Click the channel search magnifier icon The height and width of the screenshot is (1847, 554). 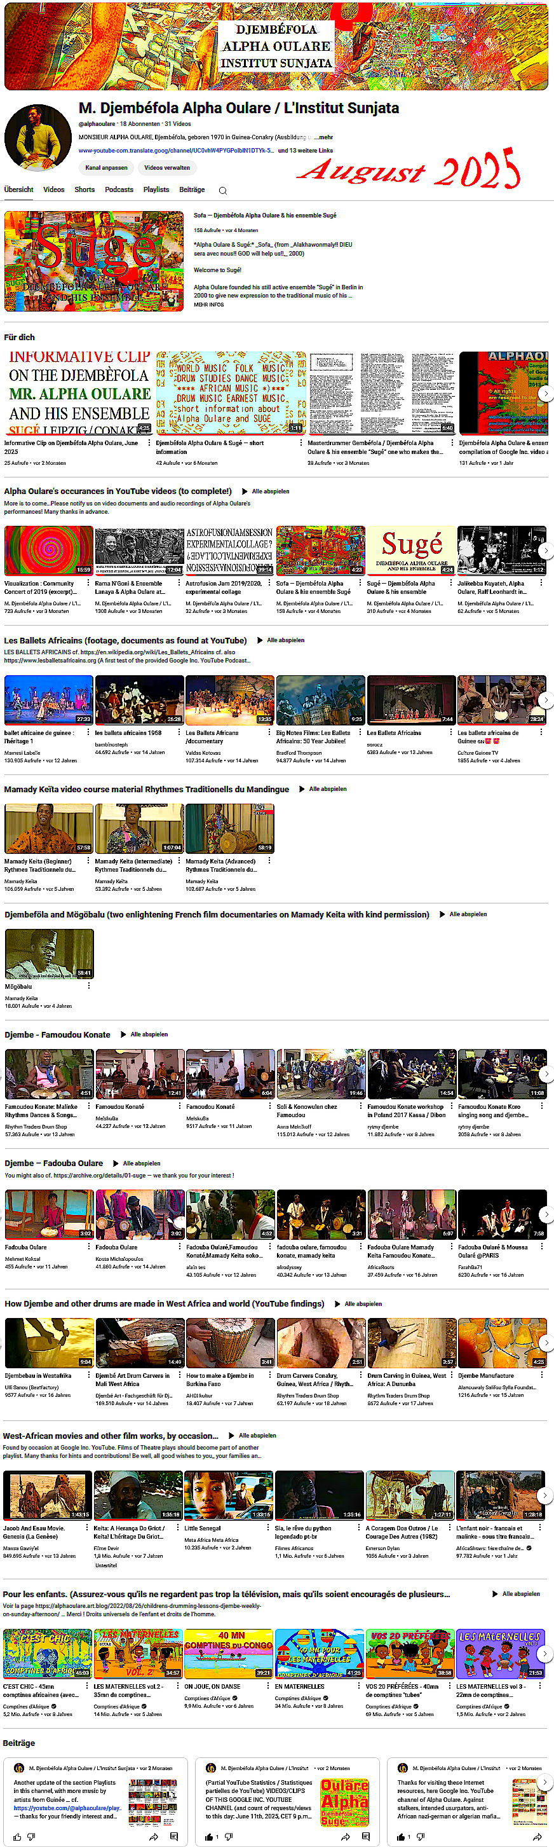(x=223, y=191)
